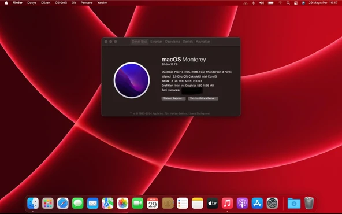Open the Pencere menu
342x214 pixels.
pyautogui.click(x=87, y=3)
